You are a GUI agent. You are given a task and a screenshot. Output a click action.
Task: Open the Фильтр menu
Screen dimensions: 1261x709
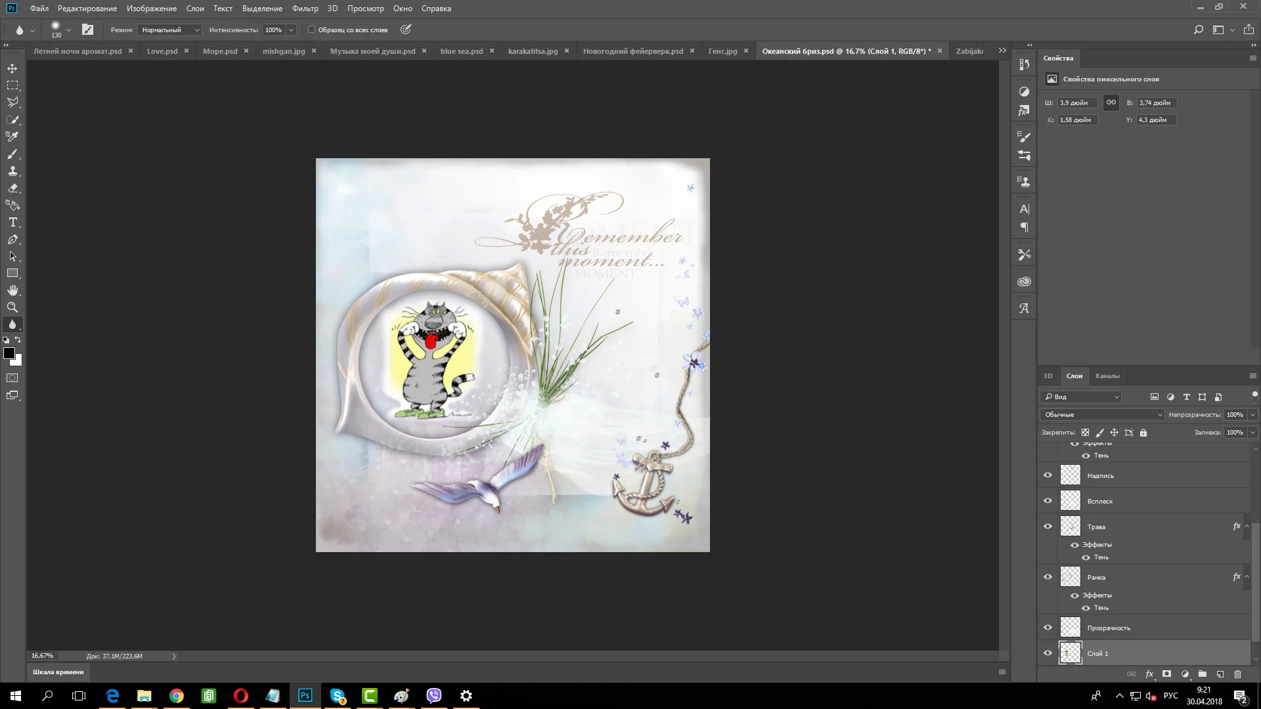305,9
